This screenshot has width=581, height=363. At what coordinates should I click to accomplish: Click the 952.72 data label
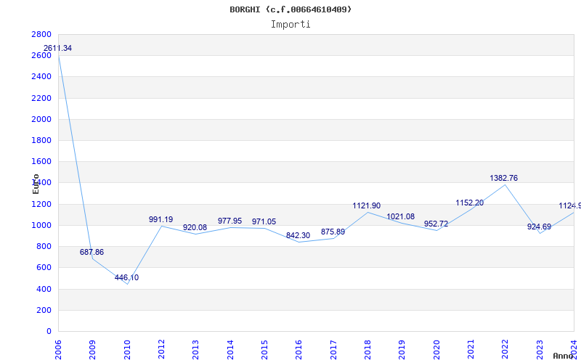pyautogui.click(x=436, y=224)
